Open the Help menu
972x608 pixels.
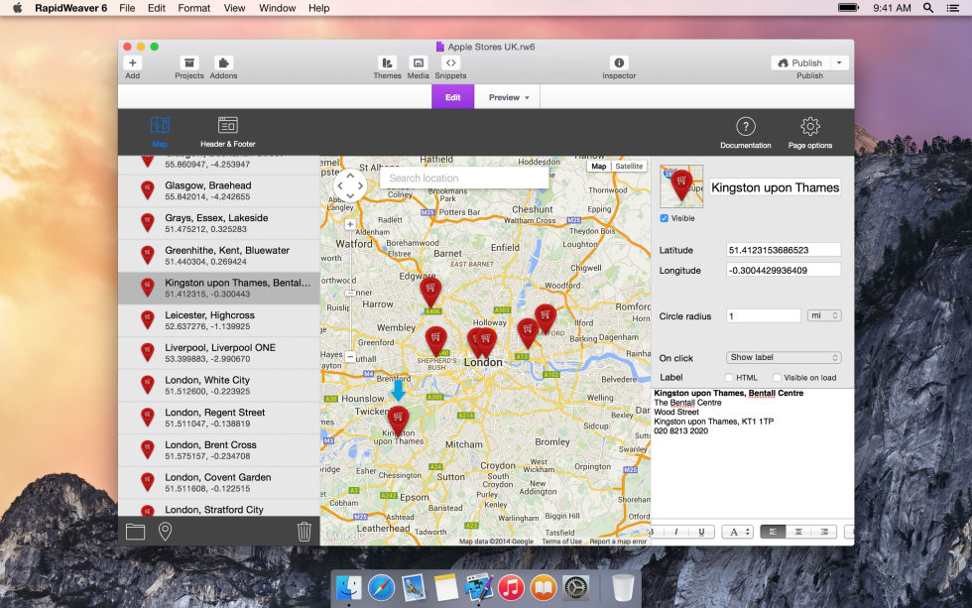click(x=318, y=8)
